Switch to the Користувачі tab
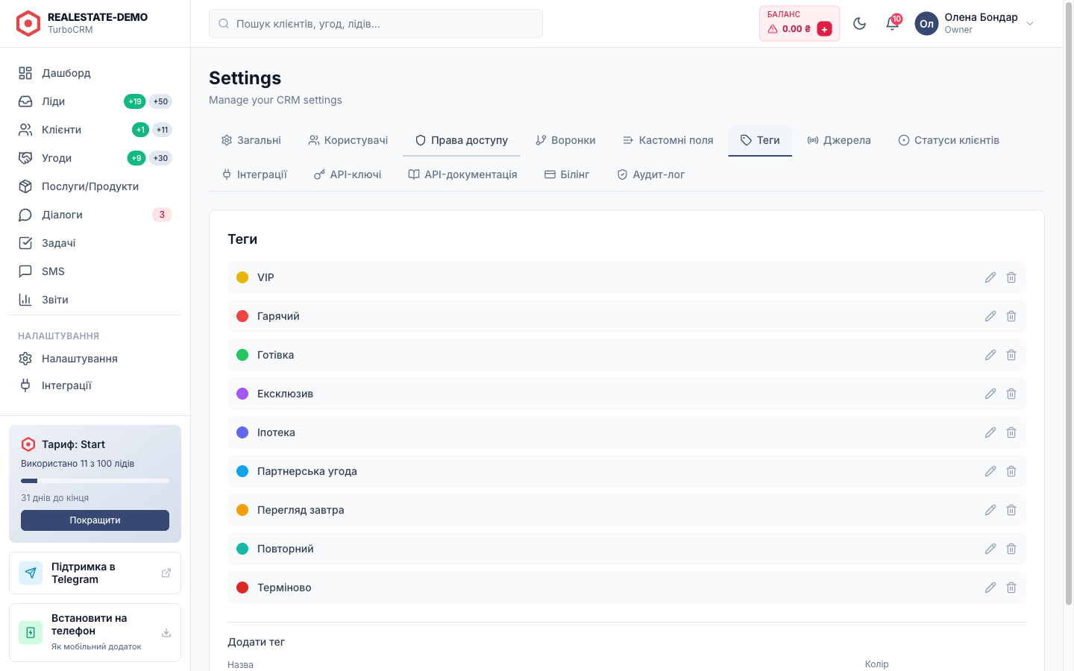 coord(348,140)
